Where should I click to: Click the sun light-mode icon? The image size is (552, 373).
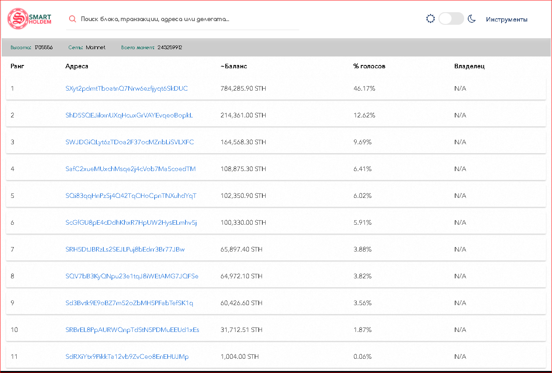click(430, 19)
